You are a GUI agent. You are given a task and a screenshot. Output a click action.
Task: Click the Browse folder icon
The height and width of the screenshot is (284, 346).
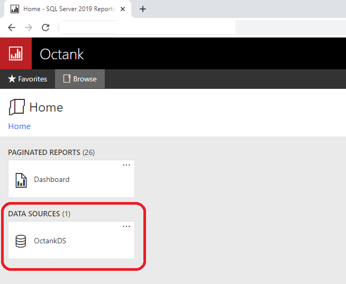(67, 79)
